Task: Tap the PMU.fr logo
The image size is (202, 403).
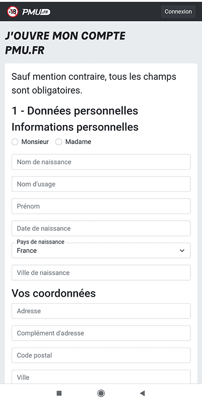Action: coord(36,12)
